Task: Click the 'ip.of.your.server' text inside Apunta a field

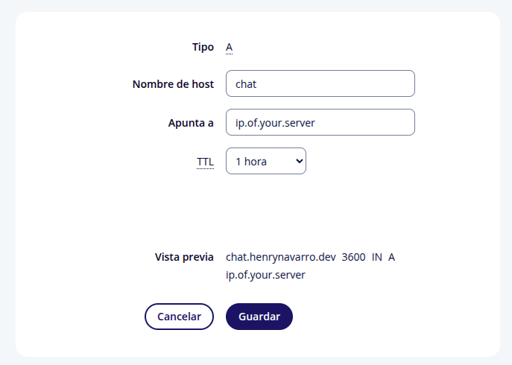Action: click(275, 123)
